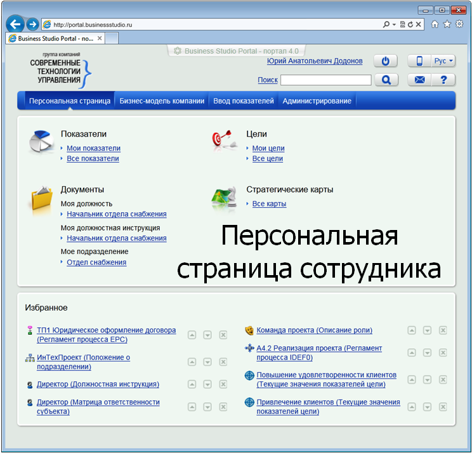Remove ИнТехПроект from favorites with X icon

tap(223, 362)
